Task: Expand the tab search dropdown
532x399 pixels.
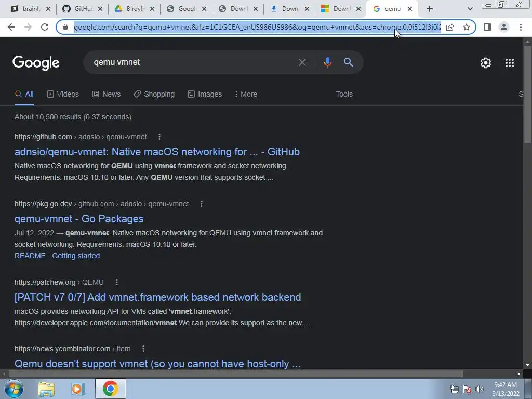Action: pyautogui.click(x=470, y=9)
